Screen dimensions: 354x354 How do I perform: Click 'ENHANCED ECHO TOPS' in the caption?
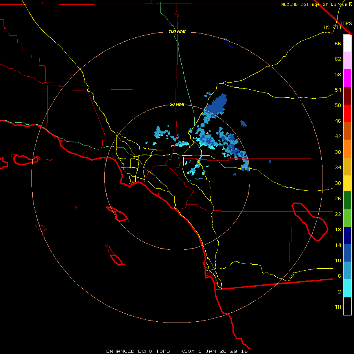pyautogui.click(x=138, y=351)
